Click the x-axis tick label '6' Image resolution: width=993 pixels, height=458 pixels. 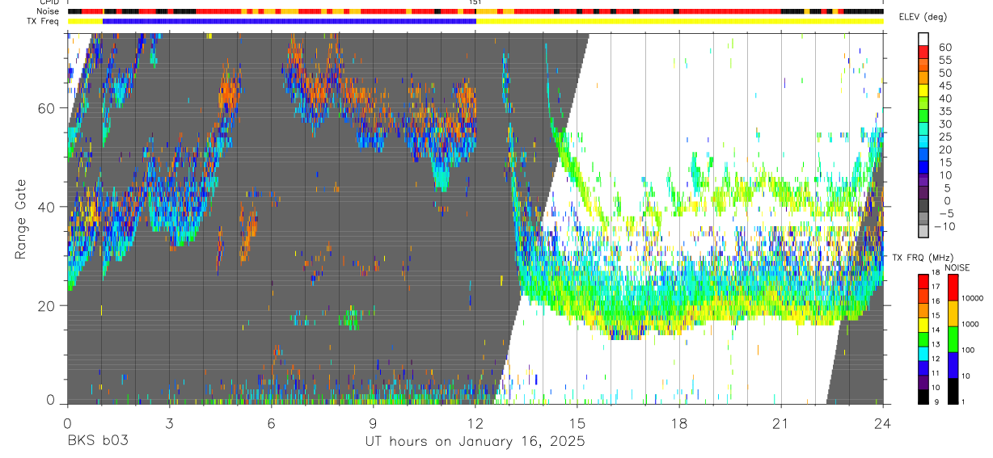click(271, 423)
